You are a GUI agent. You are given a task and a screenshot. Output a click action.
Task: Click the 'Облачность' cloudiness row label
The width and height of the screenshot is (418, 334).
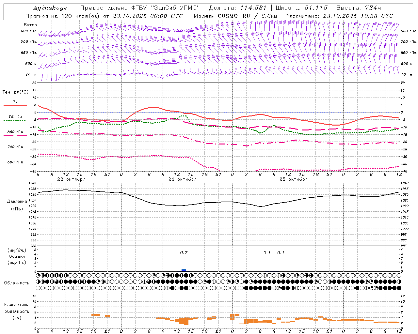[x=17, y=283]
